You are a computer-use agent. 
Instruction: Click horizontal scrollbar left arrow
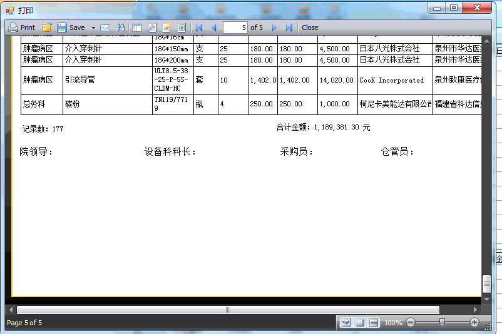pos(11,310)
